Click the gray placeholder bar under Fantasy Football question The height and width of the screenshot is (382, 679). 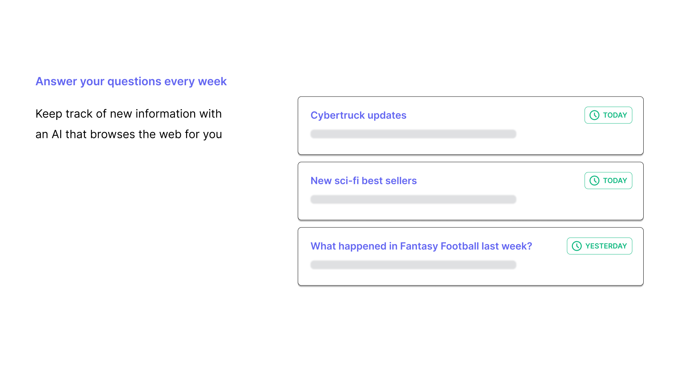coord(413,265)
